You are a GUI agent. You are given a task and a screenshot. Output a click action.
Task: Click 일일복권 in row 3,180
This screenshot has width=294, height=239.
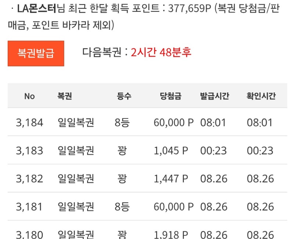[76, 235]
